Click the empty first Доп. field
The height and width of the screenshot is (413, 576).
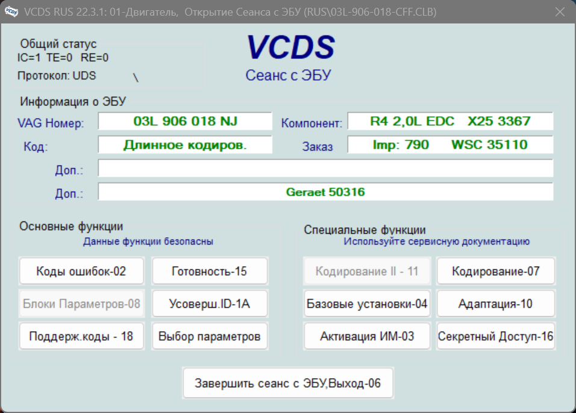[x=325, y=168]
